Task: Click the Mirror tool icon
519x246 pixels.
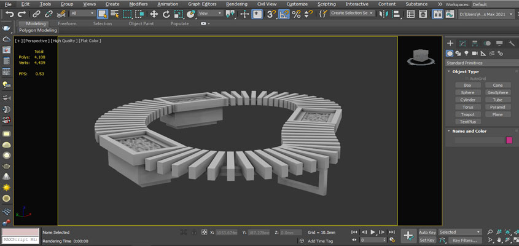Action: pyautogui.click(x=384, y=14)
